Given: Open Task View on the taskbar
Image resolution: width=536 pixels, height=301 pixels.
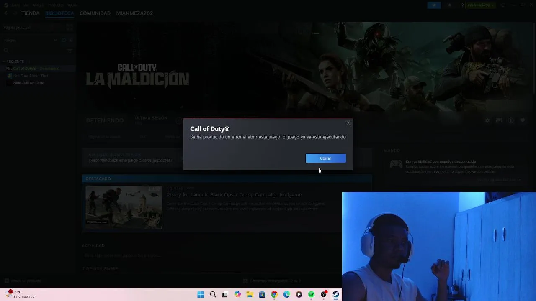Looking at the screenshot, I should (225, 294).
